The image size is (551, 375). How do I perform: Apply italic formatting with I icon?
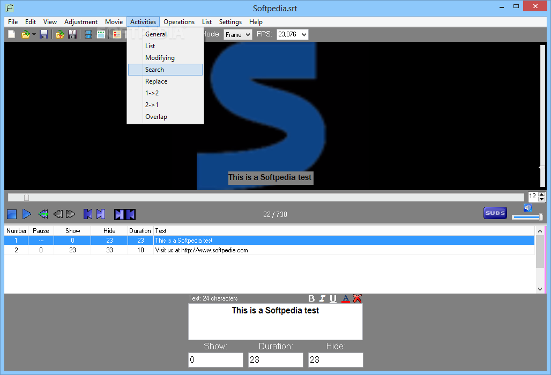[322, 298]
